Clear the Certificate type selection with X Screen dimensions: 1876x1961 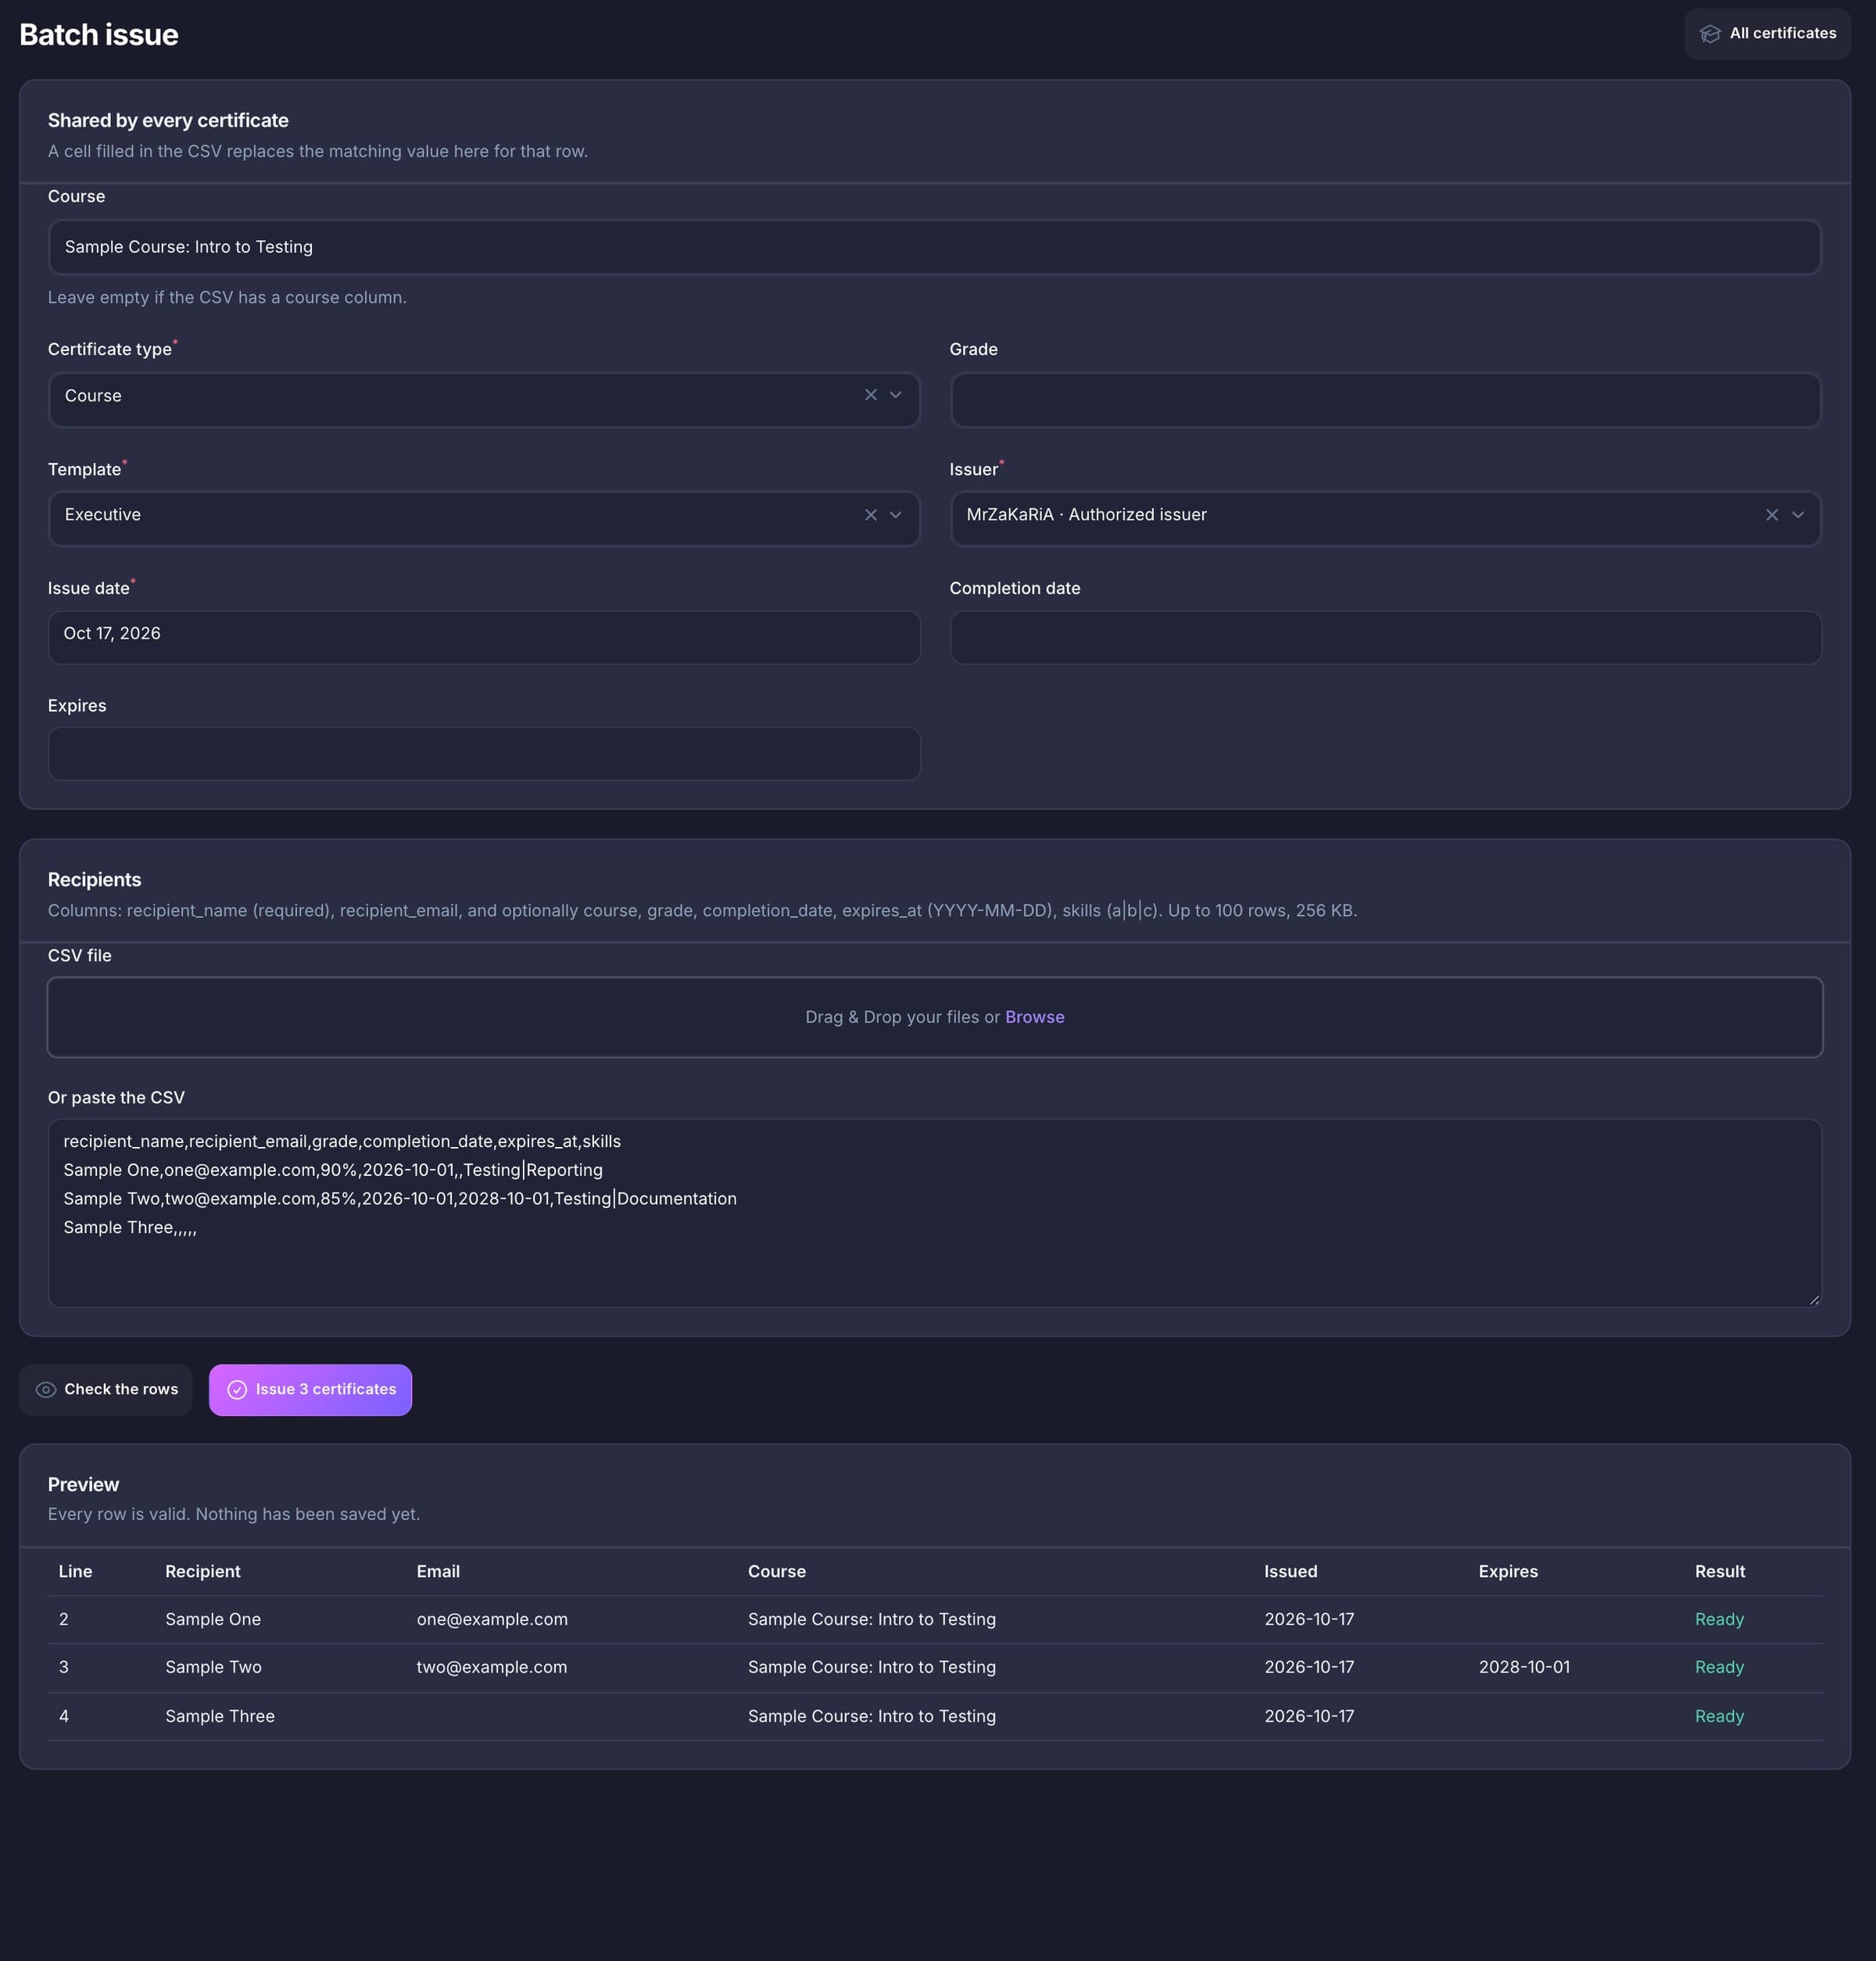click(871, 395)
